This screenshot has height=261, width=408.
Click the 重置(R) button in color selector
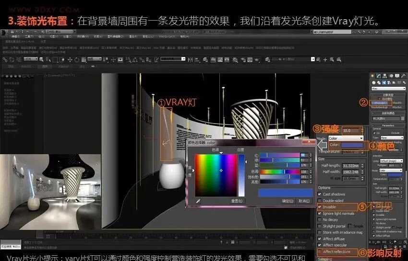point(237,201)
